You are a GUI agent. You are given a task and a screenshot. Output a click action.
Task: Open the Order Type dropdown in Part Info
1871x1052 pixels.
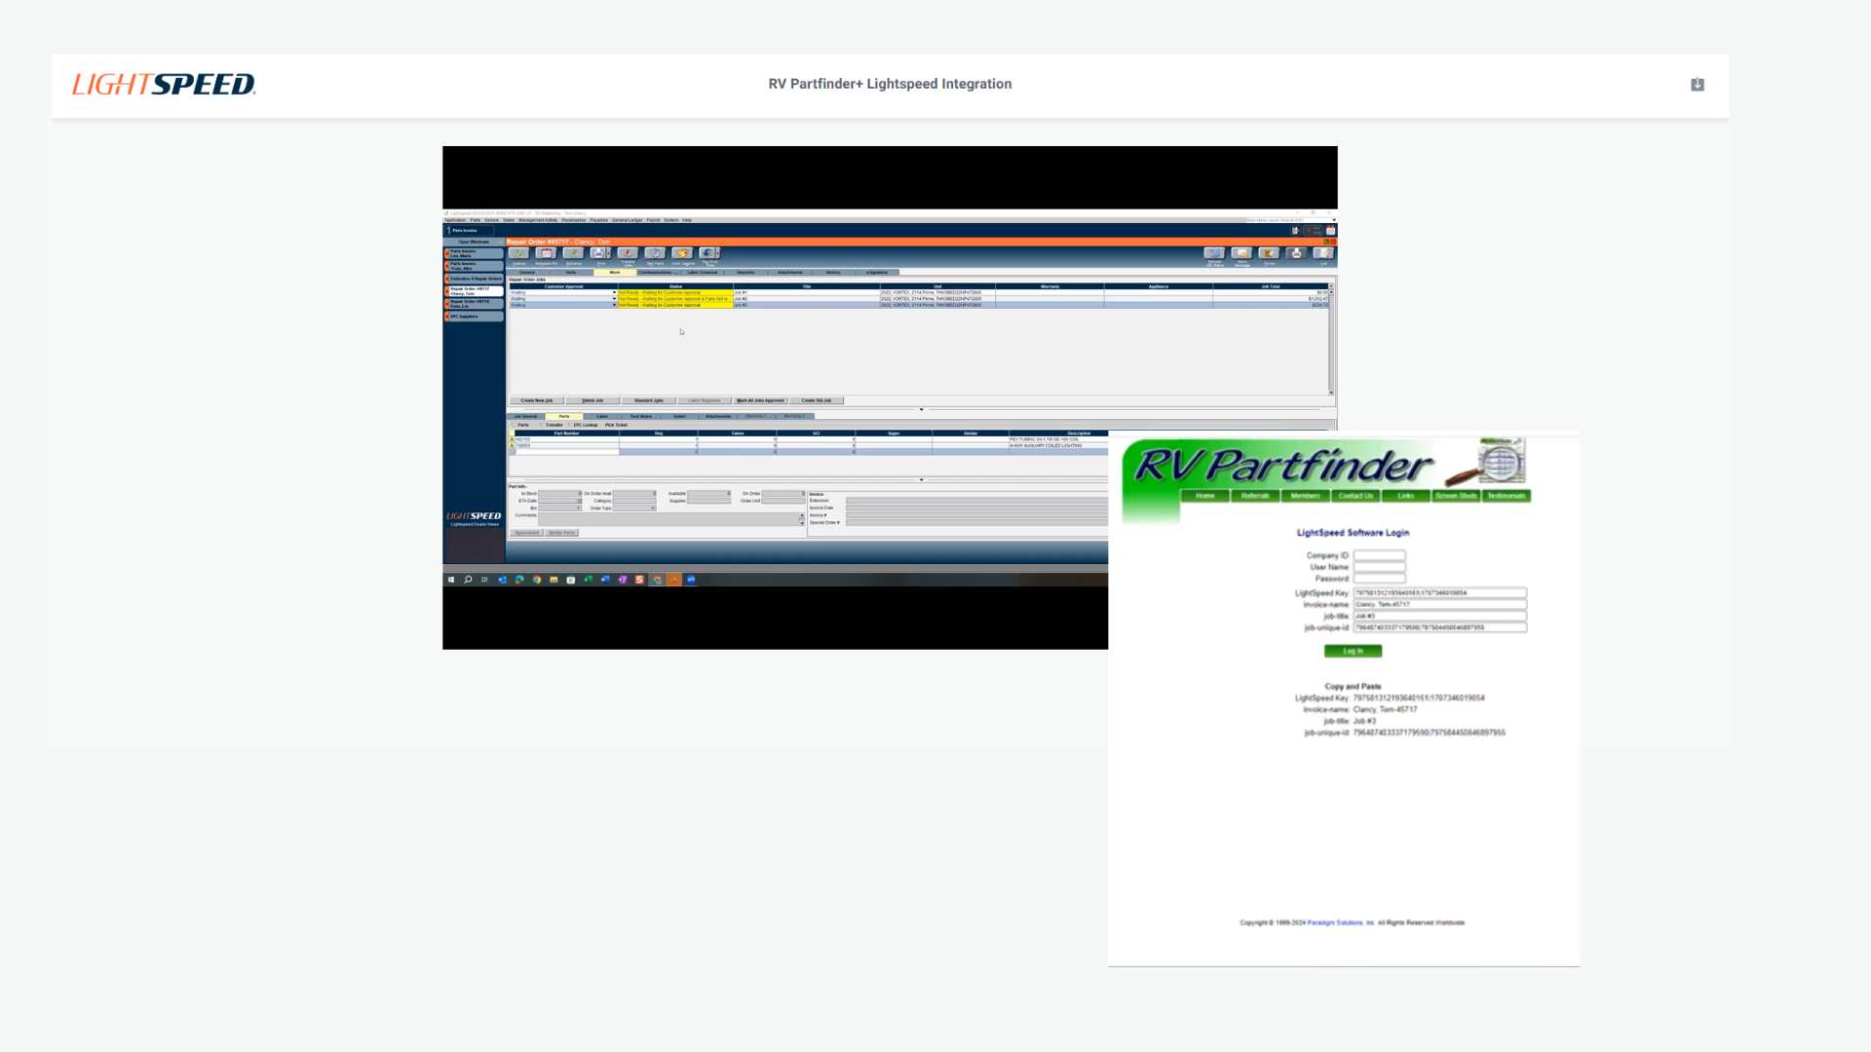pos(653,508)
